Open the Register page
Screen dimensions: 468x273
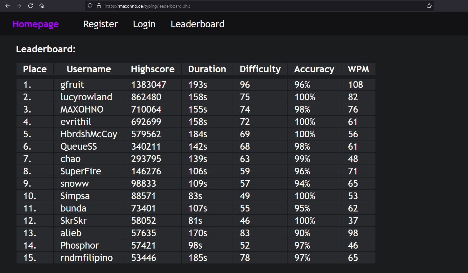(101, 24)
